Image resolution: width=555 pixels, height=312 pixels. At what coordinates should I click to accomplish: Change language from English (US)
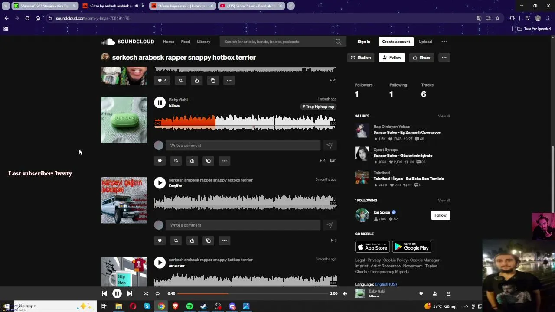click(386, 284)
